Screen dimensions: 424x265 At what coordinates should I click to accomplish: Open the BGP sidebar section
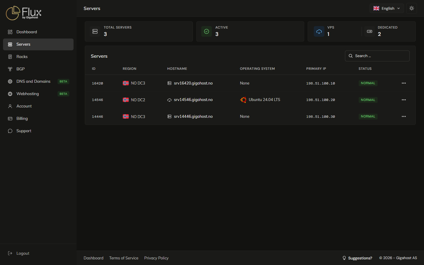(38, 69)
